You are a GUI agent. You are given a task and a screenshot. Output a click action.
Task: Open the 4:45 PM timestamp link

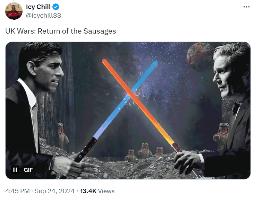click(x=17, y=191)
